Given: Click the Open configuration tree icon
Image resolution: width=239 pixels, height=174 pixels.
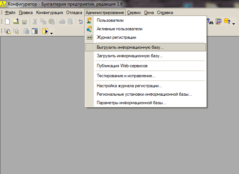Looking at the screenshot, I should [x=7, y=31].
